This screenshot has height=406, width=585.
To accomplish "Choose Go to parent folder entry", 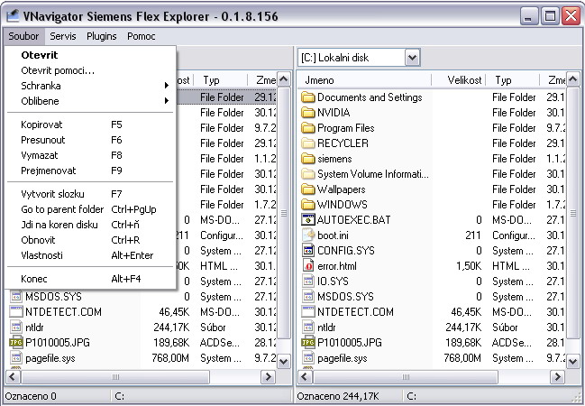I will 90,209.
